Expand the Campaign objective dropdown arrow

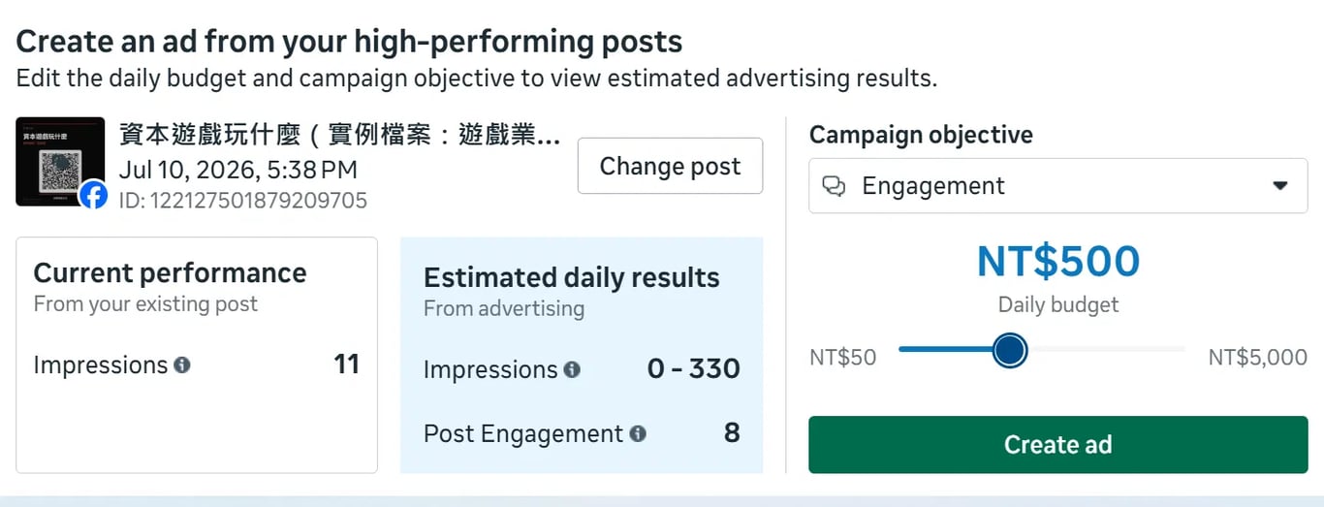[x=1280, y=186]
